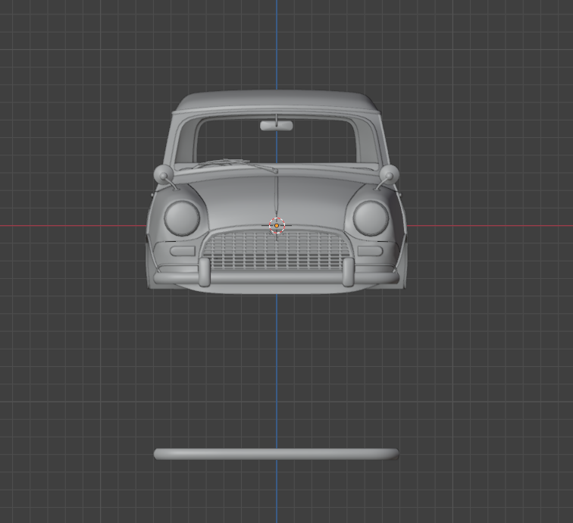
Task: Click the 3D cursor at object origin
Action: [277, 226]
